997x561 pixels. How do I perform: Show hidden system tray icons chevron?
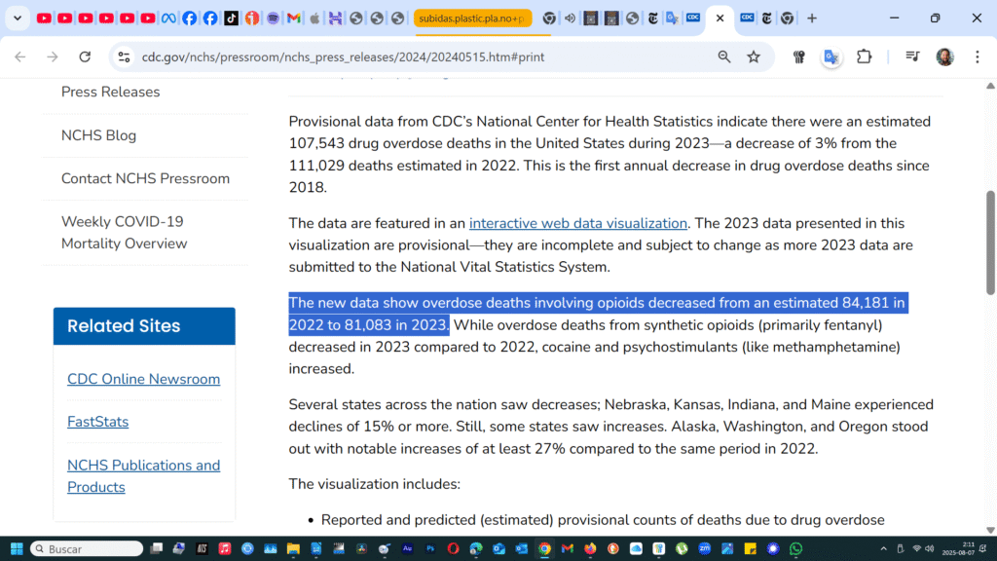884,548
